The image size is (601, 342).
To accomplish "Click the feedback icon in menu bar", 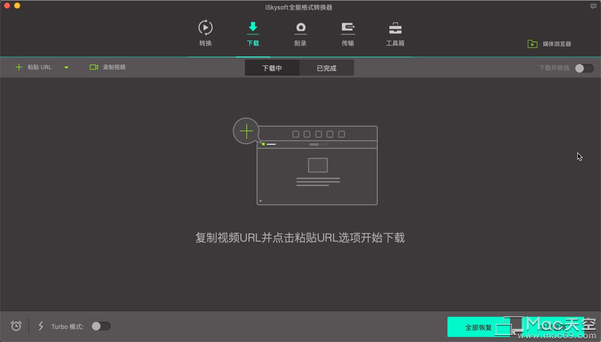I will pos(593,7).
